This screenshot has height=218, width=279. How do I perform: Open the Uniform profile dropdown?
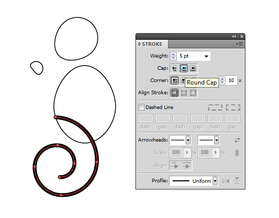click(x=215, y=181)
